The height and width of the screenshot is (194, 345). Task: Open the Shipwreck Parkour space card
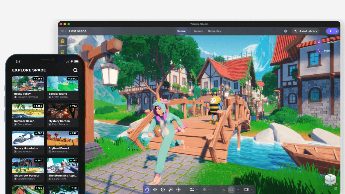click(28, 170)
